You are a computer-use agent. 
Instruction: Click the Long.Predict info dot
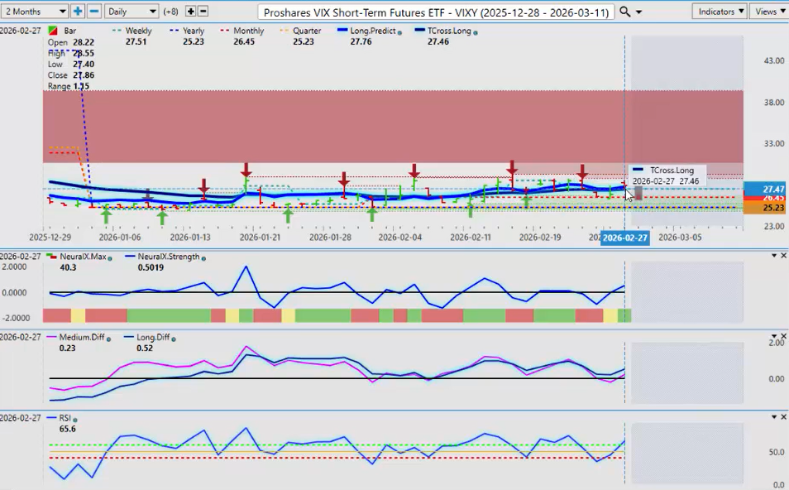400,31
